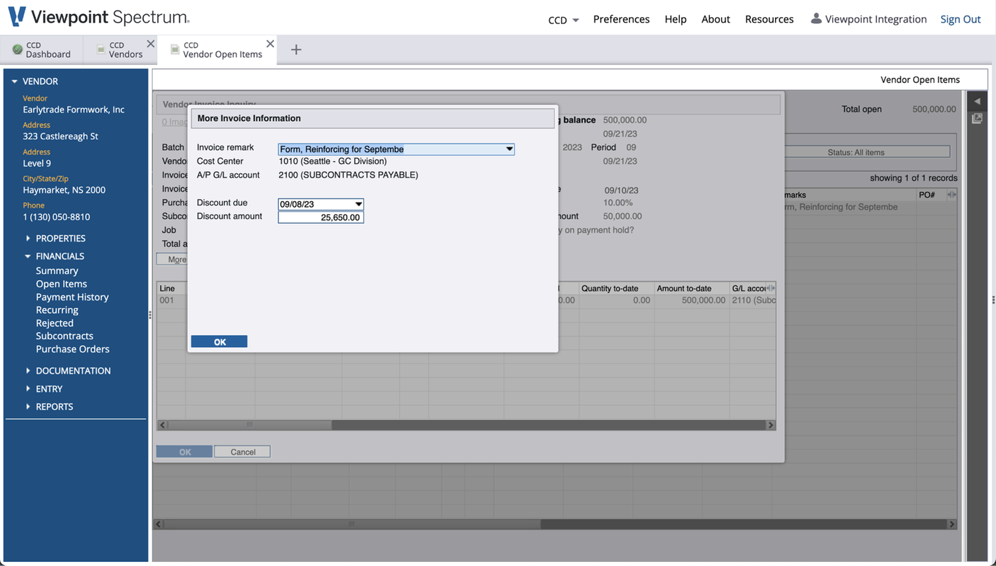Viewport: 996px width, 566px height.
Task: Expand the ENTRY section
Action: tap(28, 388)
